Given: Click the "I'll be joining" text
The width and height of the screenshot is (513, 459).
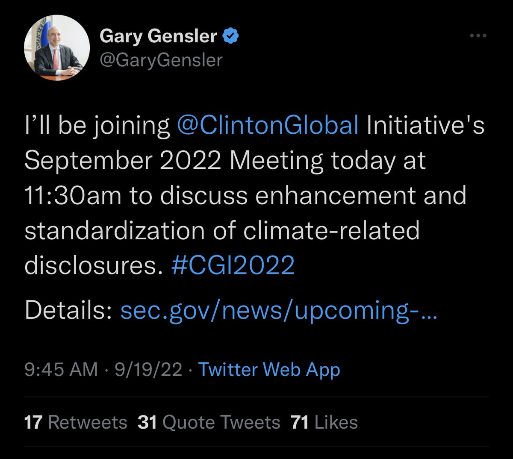Looking at the screenshot, I should (x=97, y=126).
